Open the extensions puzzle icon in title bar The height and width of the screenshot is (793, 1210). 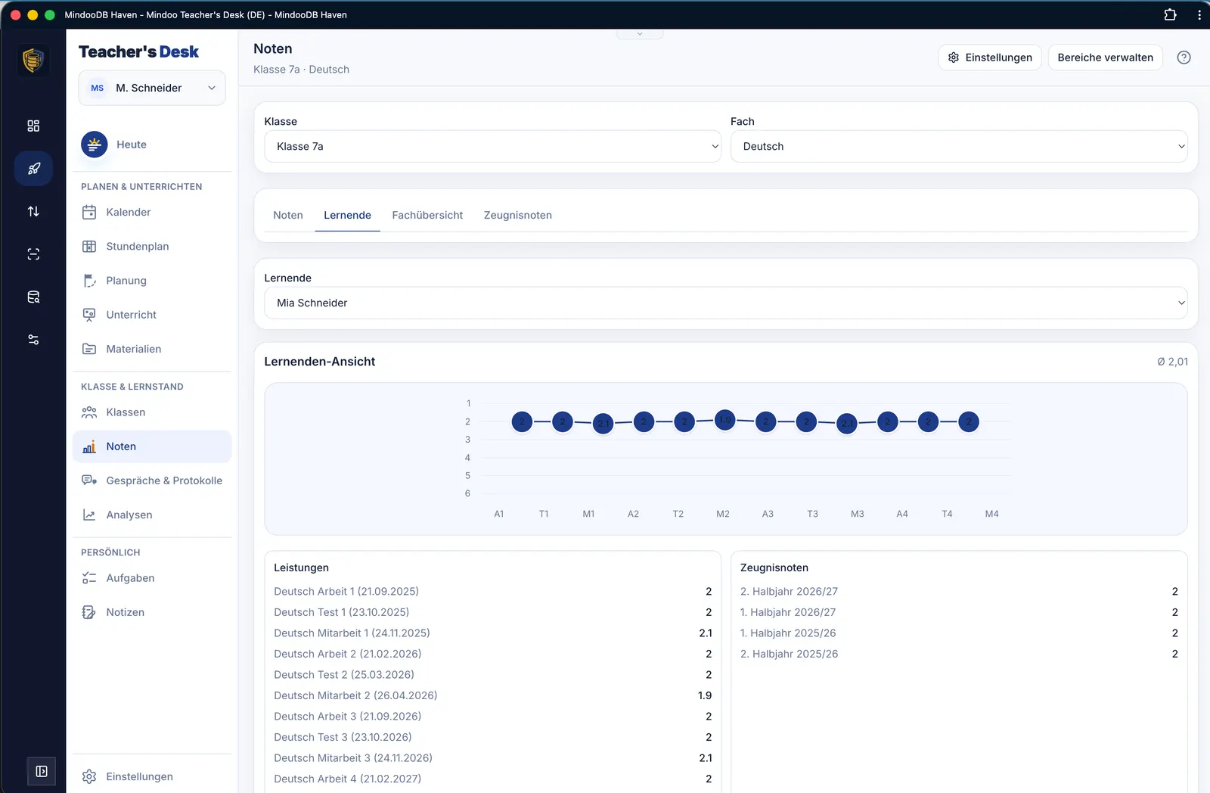click(x=1170, y=14)
